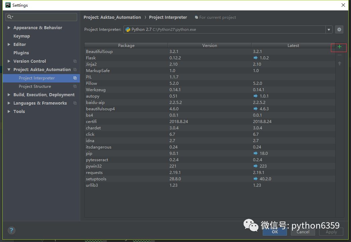
Task: Expand the Version Control section
Action: pos(9,61)
